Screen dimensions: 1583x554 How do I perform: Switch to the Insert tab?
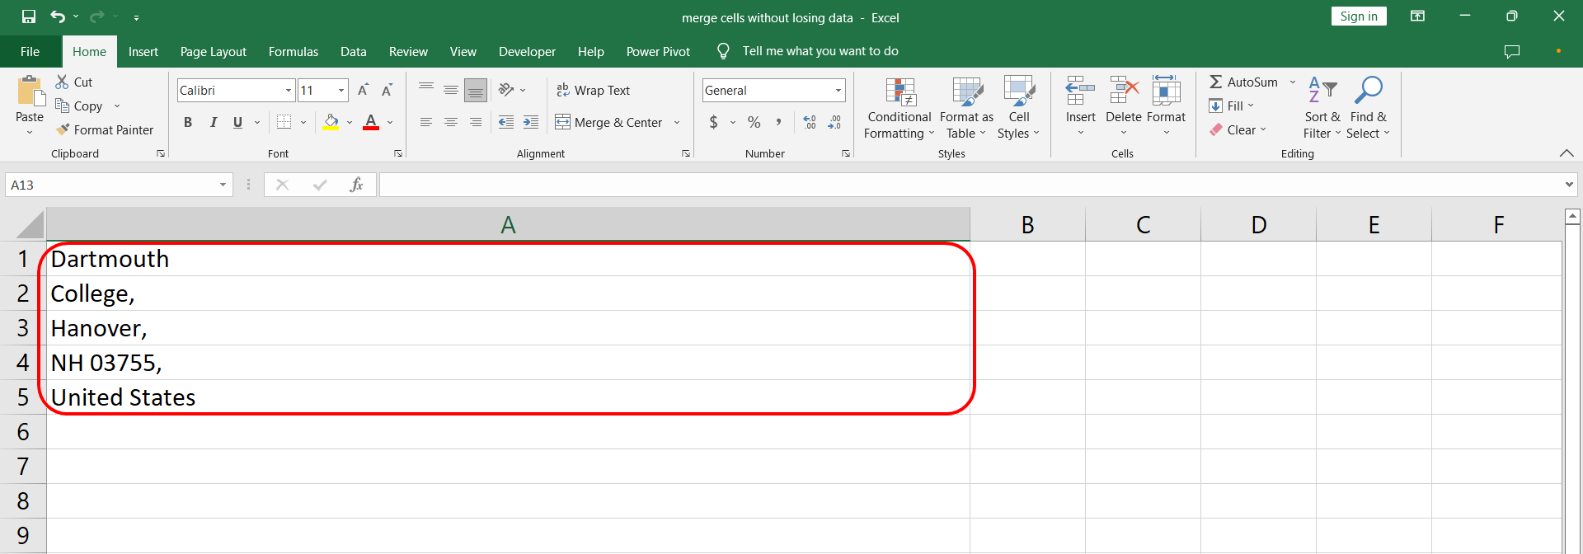[x=143, y=51]
